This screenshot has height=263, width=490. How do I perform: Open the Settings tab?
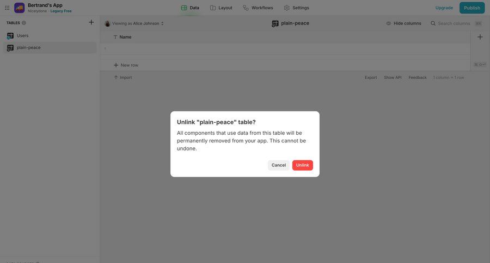(x=296, y=8)
